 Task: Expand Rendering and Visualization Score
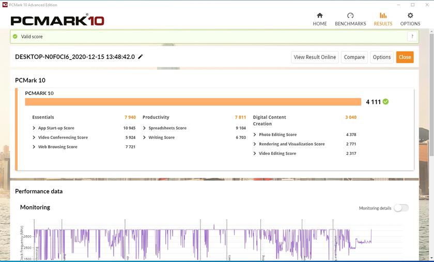click(x=255, y=144)
